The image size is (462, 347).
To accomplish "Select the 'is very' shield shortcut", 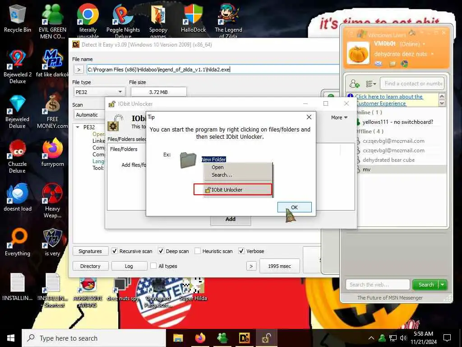I will (52, 242).
